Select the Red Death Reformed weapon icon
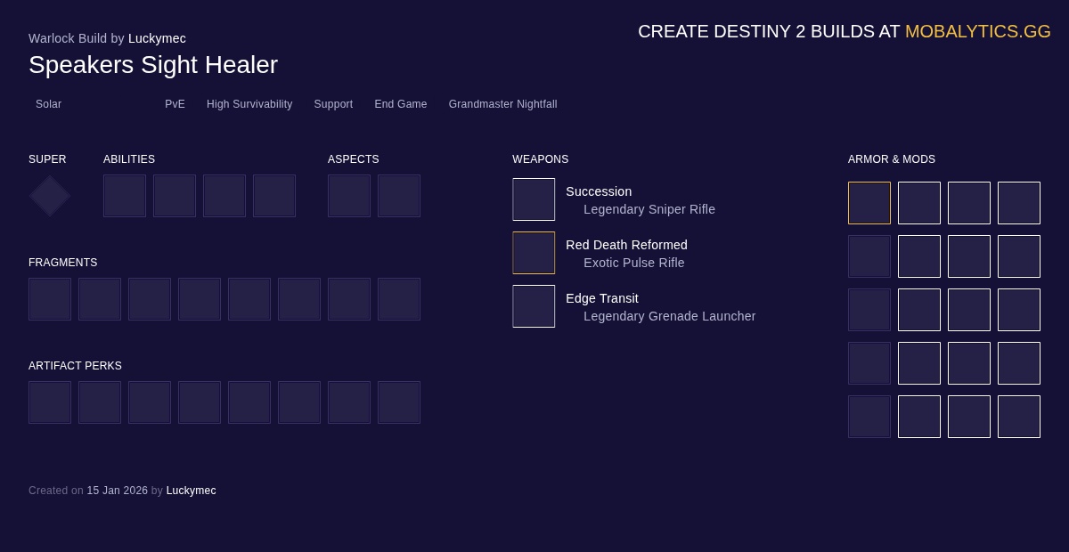Screen dimensions: 1069x552 coord(534,253)
